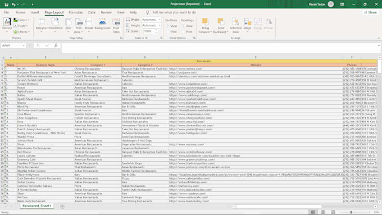Switch to the Review tab

(x=106, y=12)
